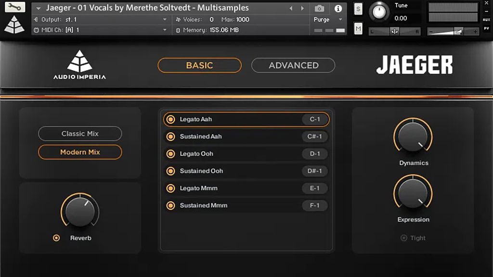493x277 pixels.
Task: Click the pan center icon on pan slider
Action: (x=395, y=31)
